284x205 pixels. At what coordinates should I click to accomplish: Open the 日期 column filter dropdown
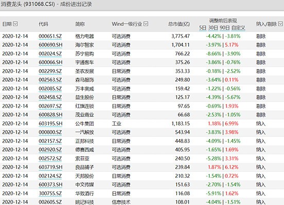[x=15, y=24]
